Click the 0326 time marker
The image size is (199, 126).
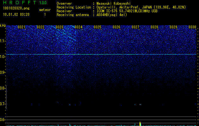click(x=116, y=27)
